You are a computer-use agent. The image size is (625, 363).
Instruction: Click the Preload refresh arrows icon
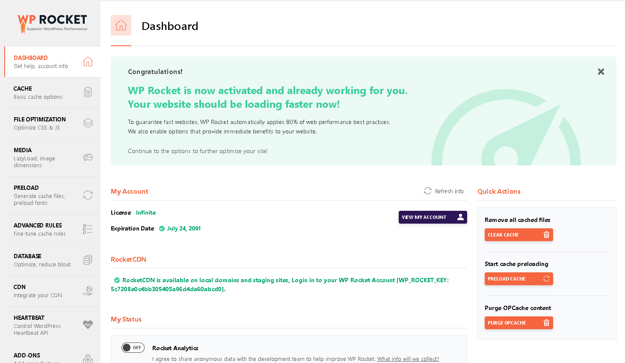[x=88, y=195]
